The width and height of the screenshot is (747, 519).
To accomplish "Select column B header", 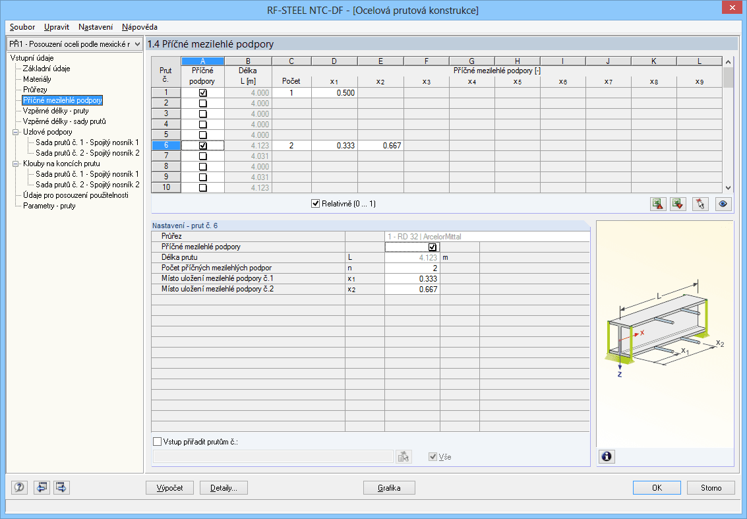I will click(248, 61).
